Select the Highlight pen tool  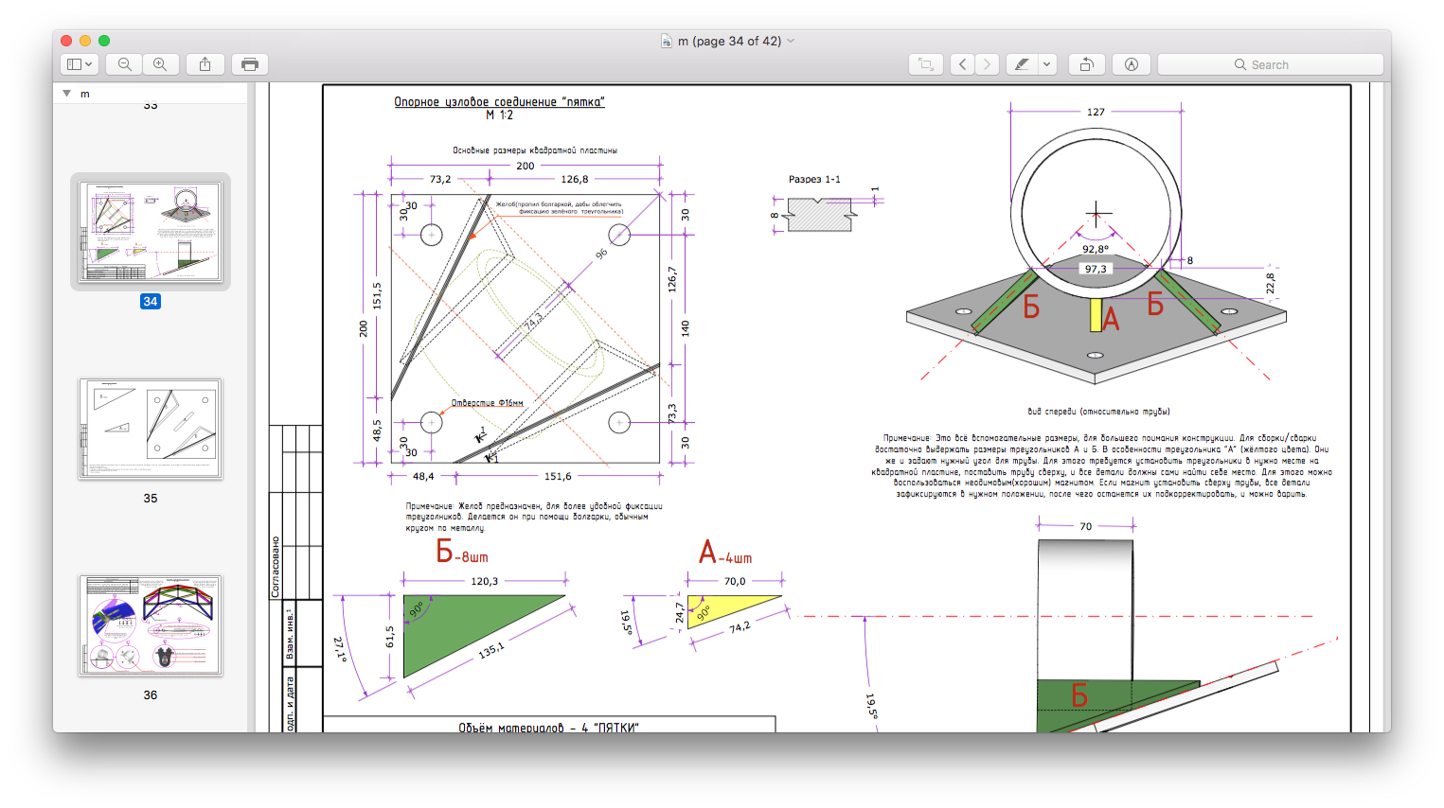tap(1023, 64)
